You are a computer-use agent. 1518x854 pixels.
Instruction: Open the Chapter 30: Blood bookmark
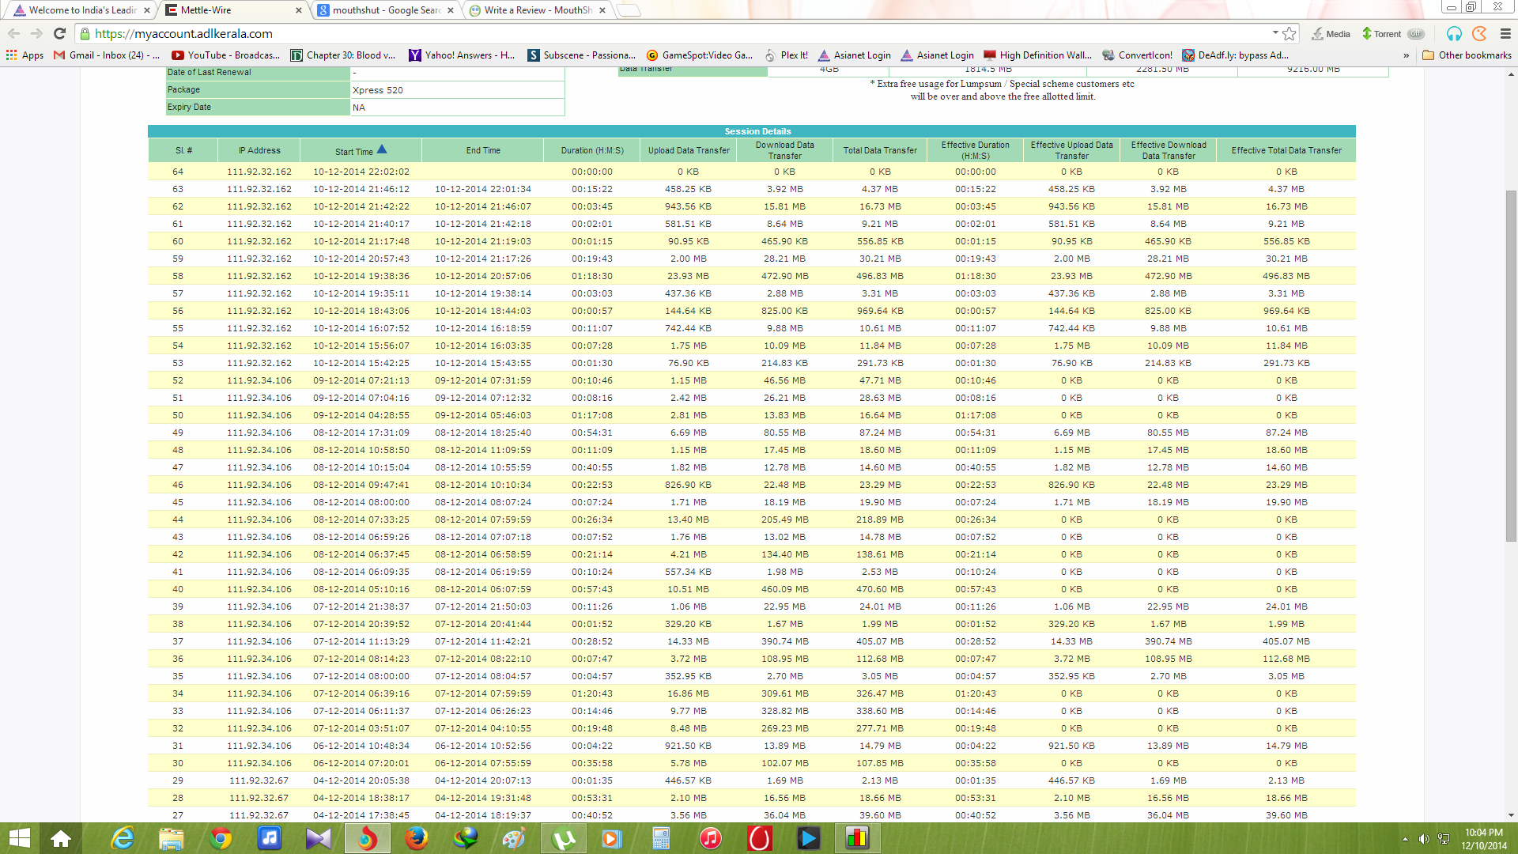(343, 55)
